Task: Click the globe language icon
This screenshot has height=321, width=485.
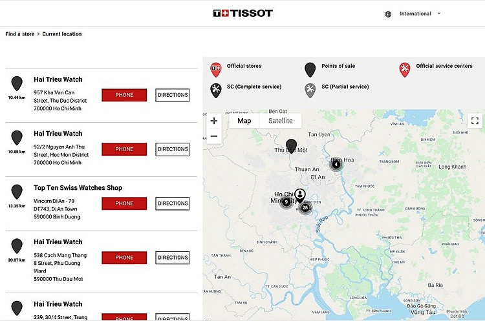Action: (x=388, y=14)
